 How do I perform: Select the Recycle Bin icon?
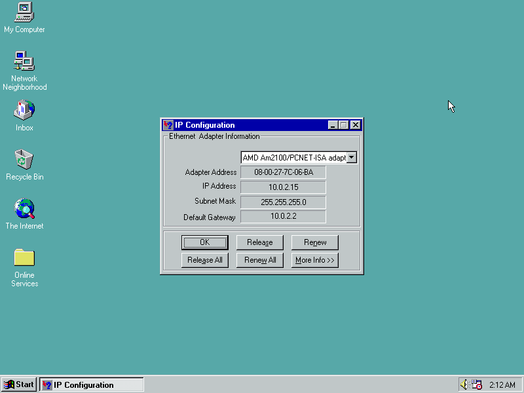point(24,159)
